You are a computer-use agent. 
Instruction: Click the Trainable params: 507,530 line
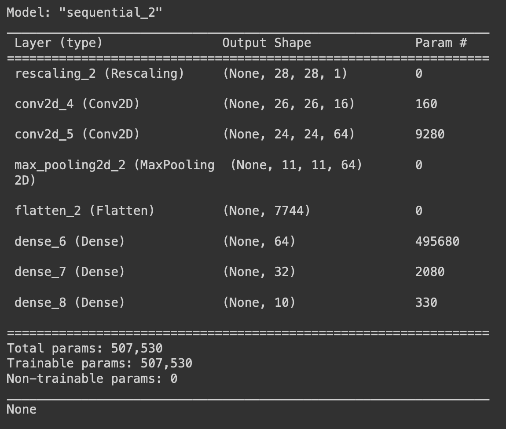(x=99, y=363)
